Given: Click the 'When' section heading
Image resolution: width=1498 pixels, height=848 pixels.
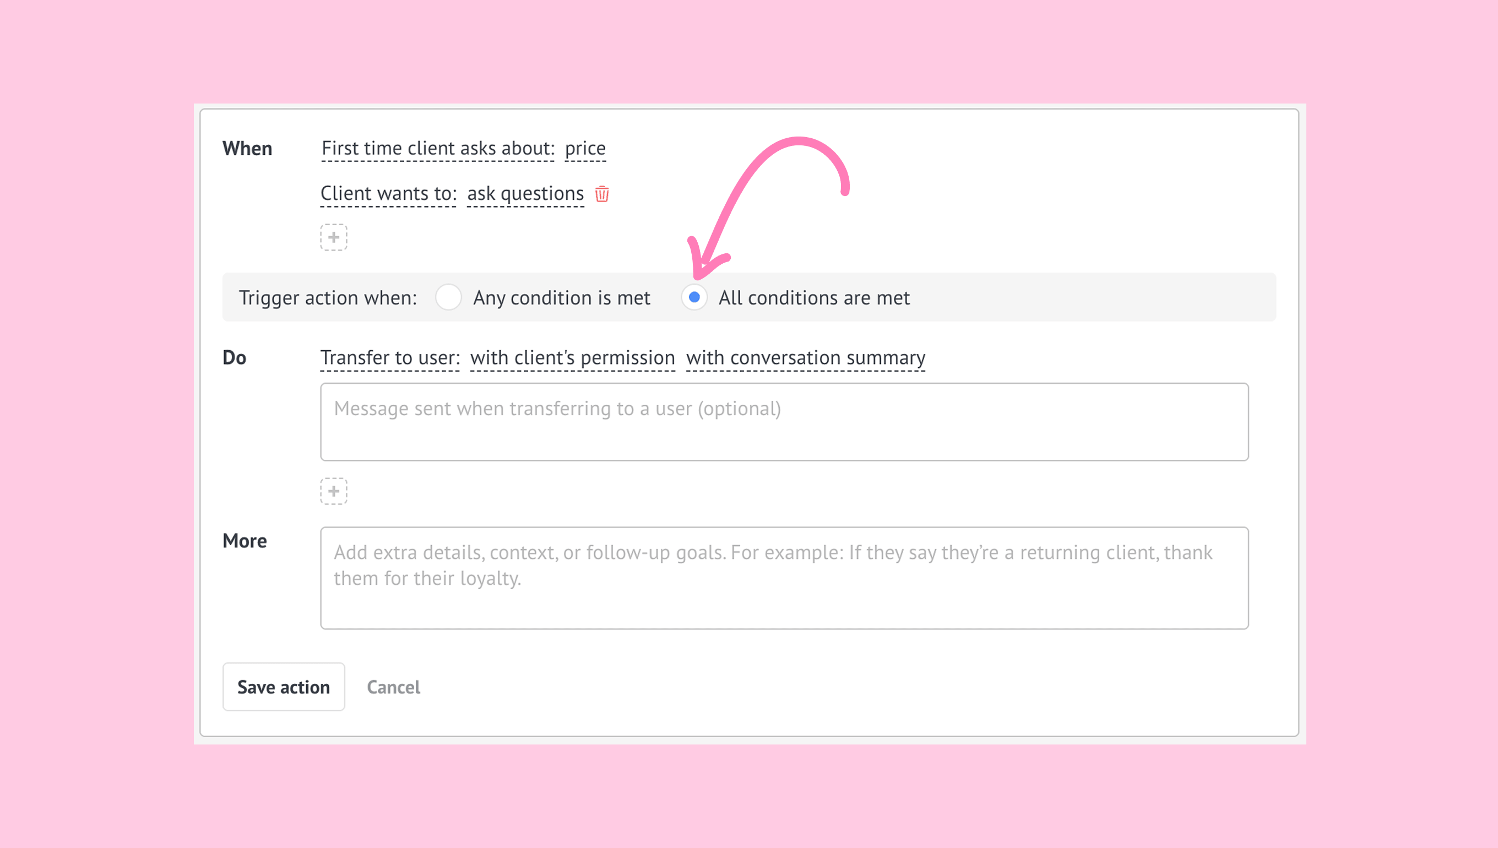Looking at the screenshot, I should pyautogui.click(x=247, y=149).
